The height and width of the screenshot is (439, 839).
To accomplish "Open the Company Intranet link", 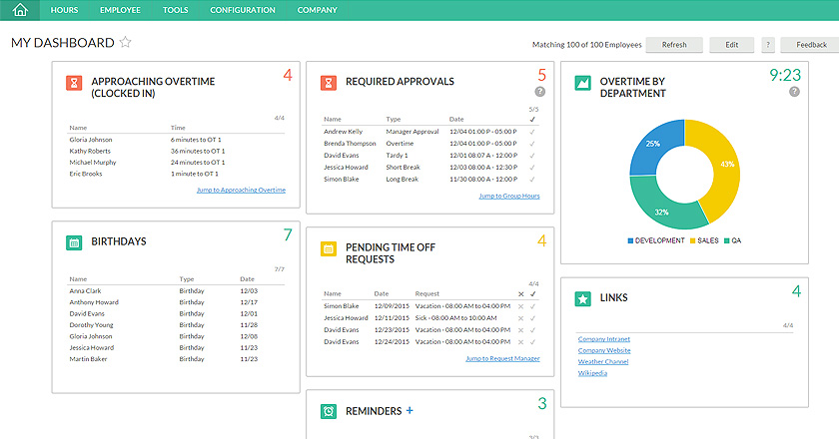I will pyautogui.click(x=603, y=339).
